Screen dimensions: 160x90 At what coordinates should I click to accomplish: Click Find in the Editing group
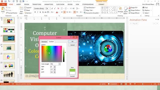[145, 7]
